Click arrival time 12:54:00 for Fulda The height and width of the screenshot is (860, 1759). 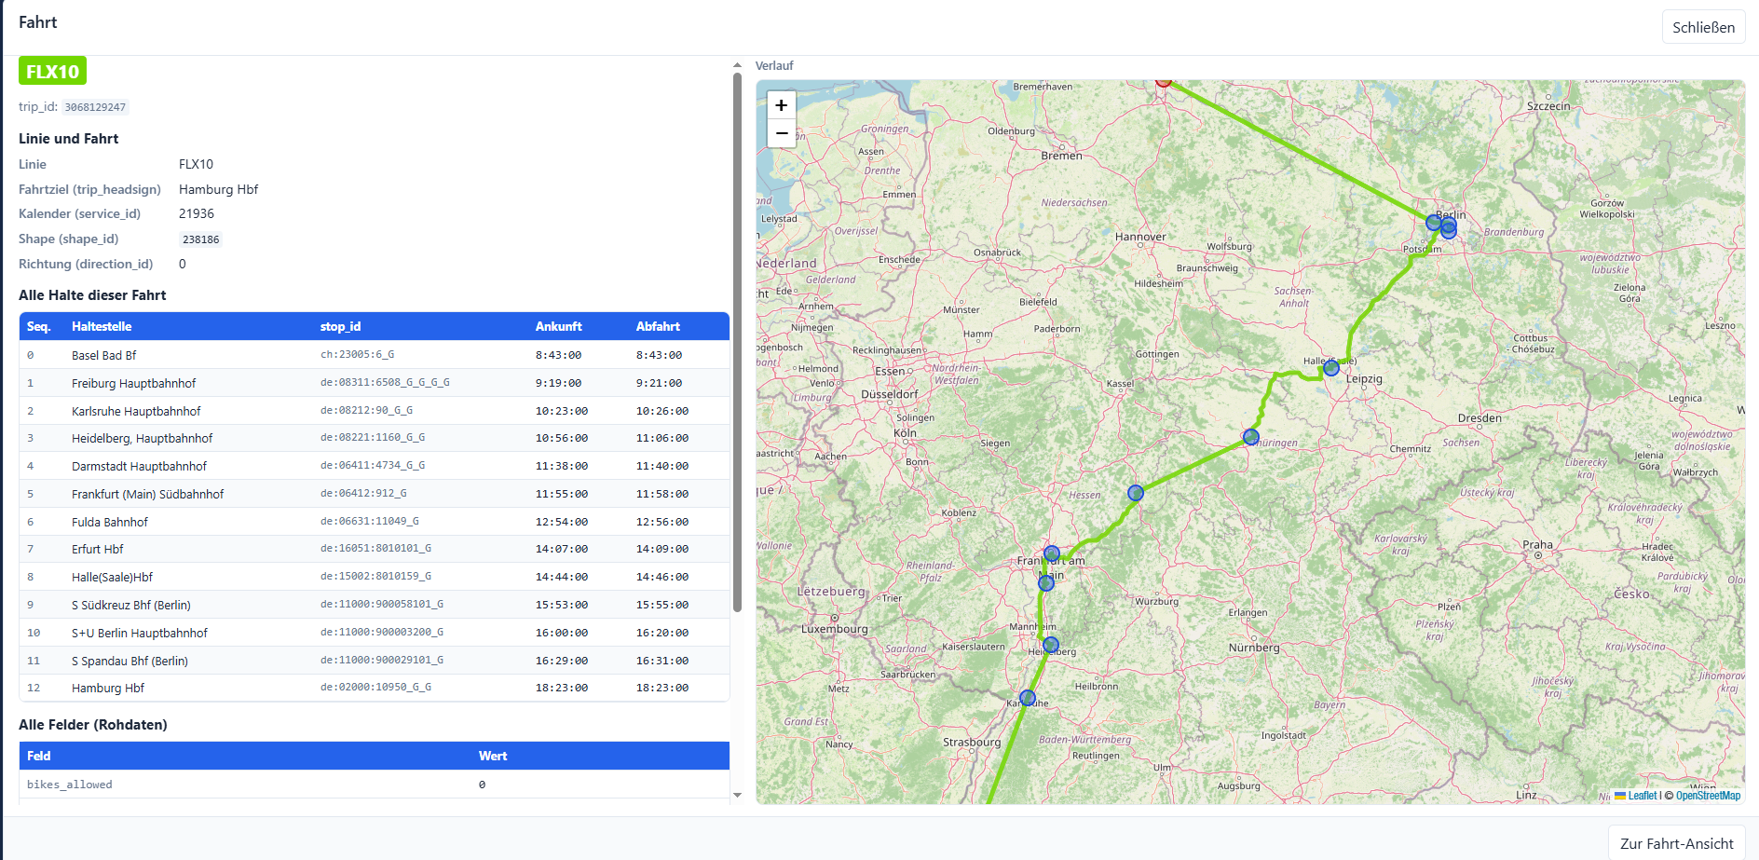pos(562,522)
